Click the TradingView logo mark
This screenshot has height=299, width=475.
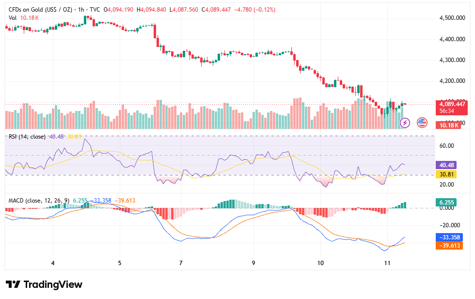pyautogui.click(x=13, y=284)
